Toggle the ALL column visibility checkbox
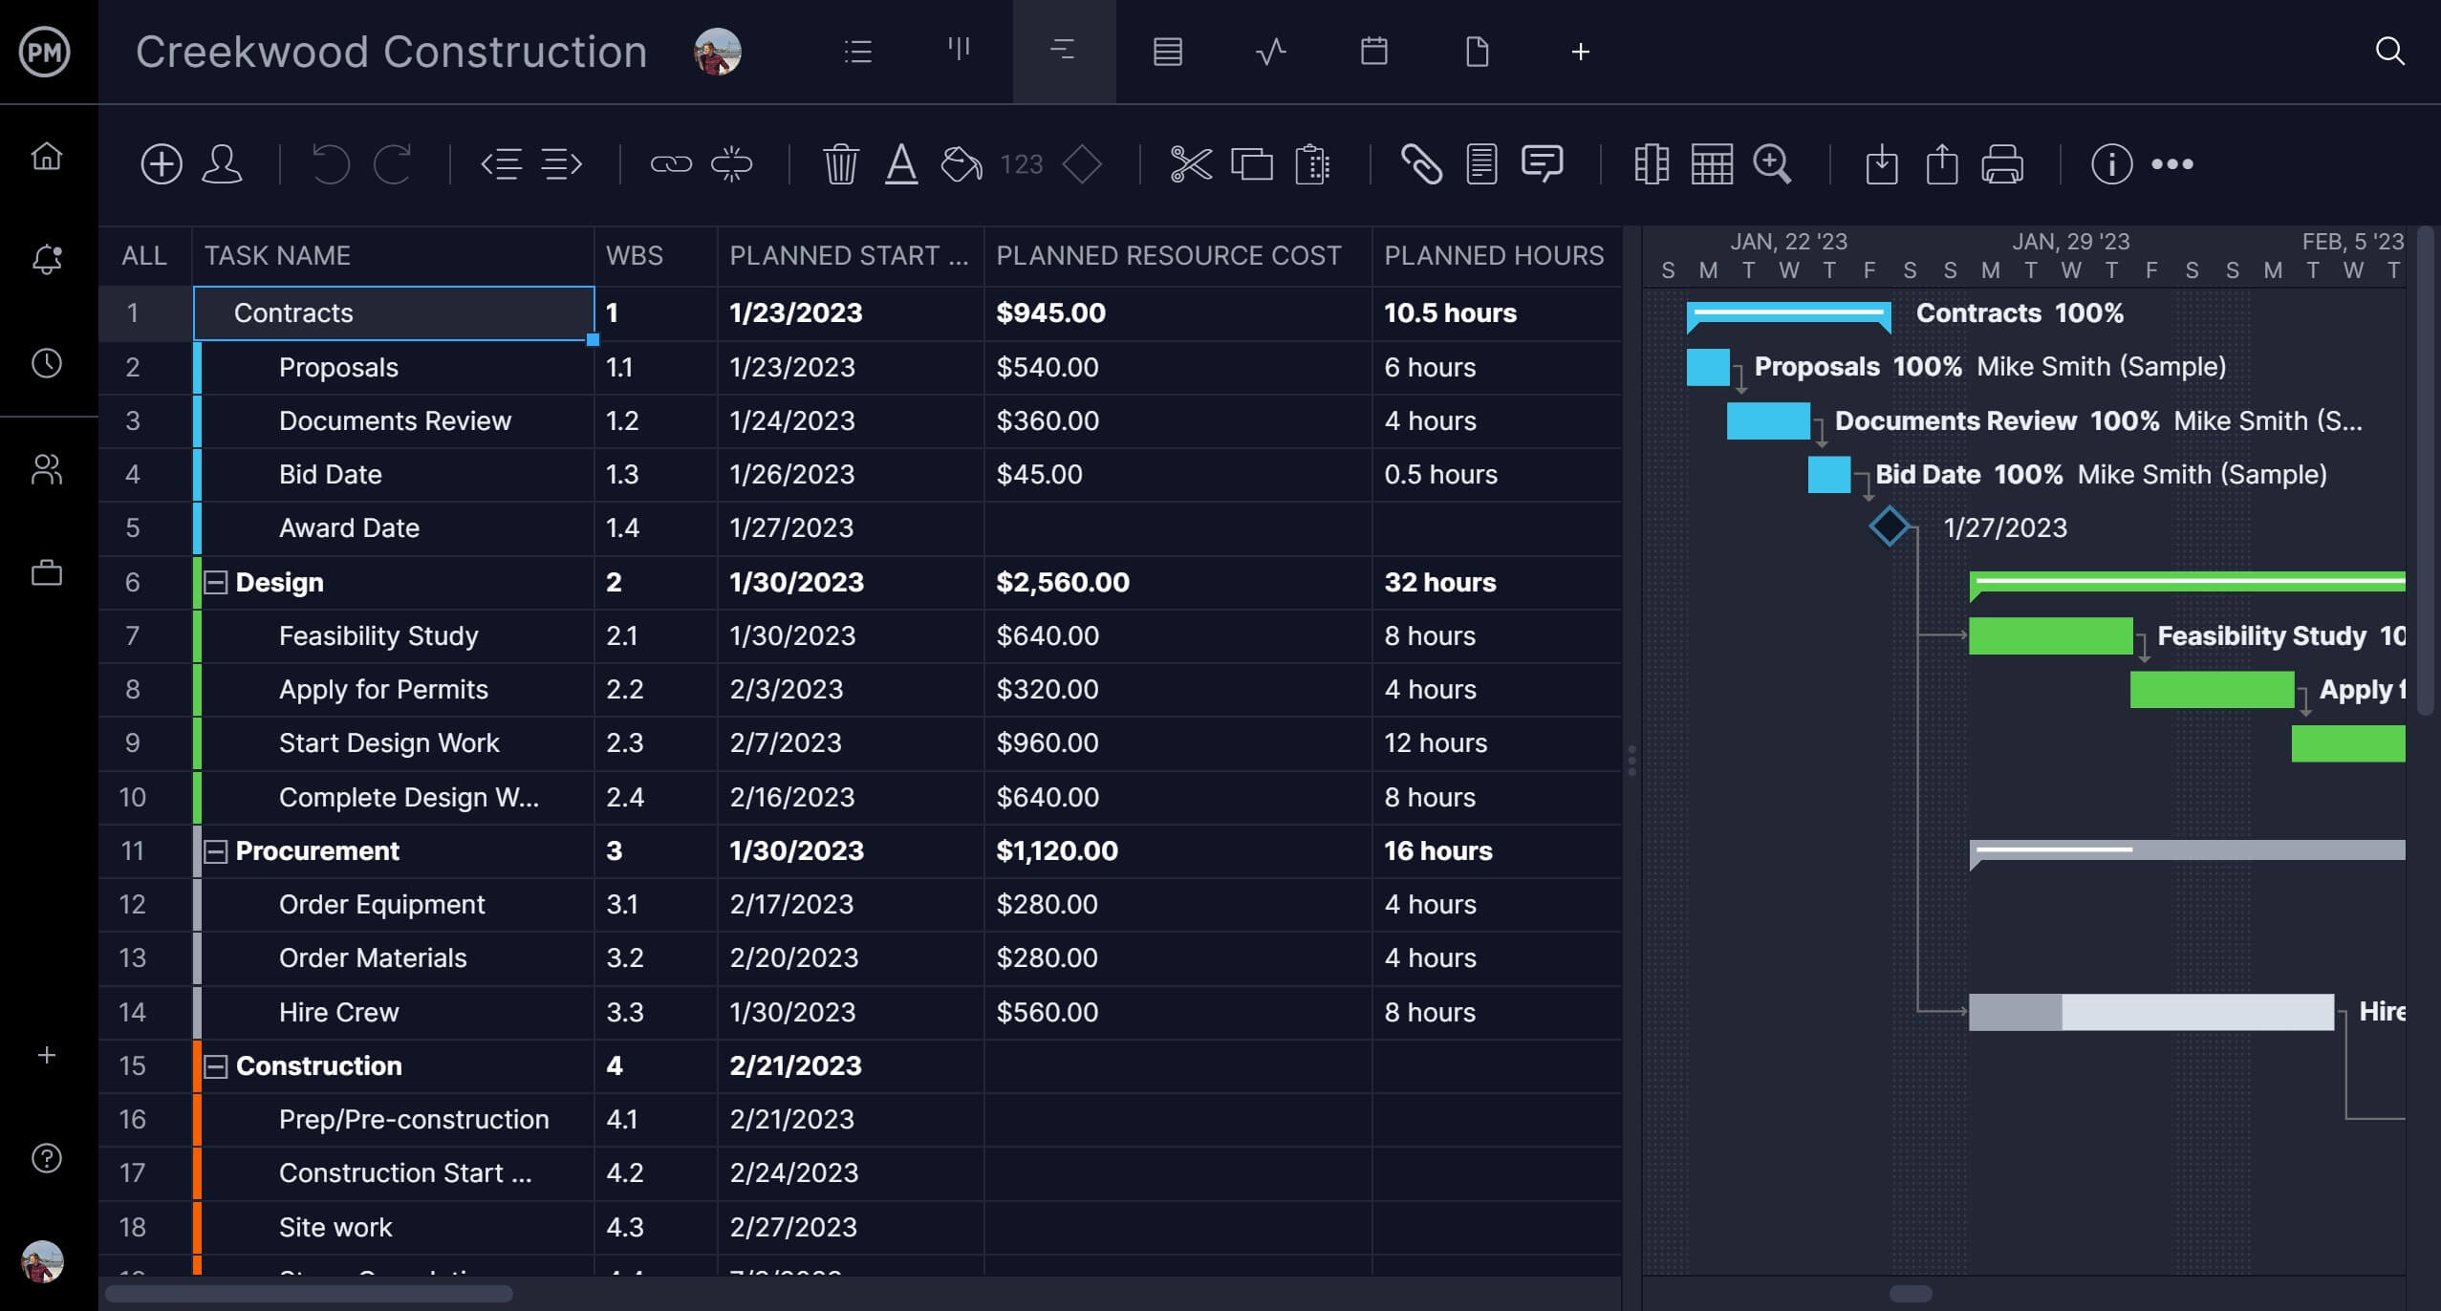2441x1311 pixels. pyautogui.click(x=140, y=255)
